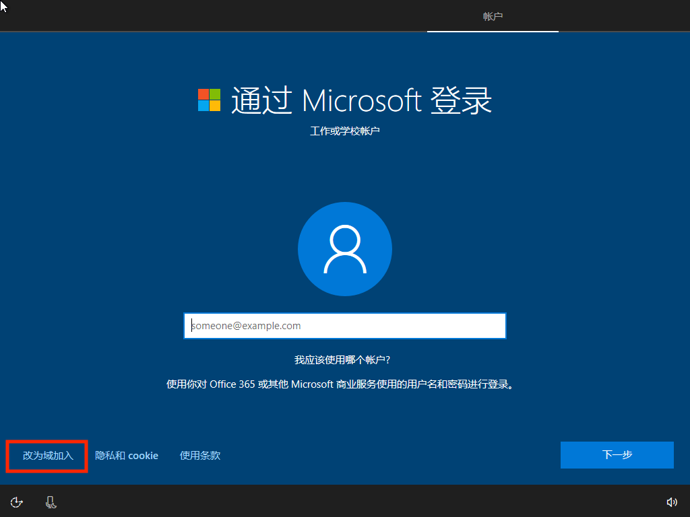The image size is (690, 517).
Task: Click the 下一步 button
Action: tap(617, 455)
